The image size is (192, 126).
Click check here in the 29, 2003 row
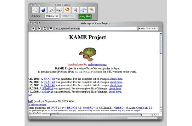tap(116, 79)
